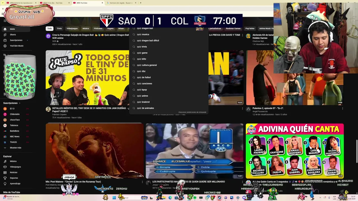This screenshot has width=358, height=201.
Task: Click Denunciar predicciones de búsqueda link
Action: (x=192, y=112)
